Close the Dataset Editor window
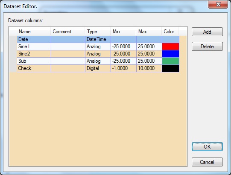This screenshot has width=231, height=175. click(x=218, y=4)
